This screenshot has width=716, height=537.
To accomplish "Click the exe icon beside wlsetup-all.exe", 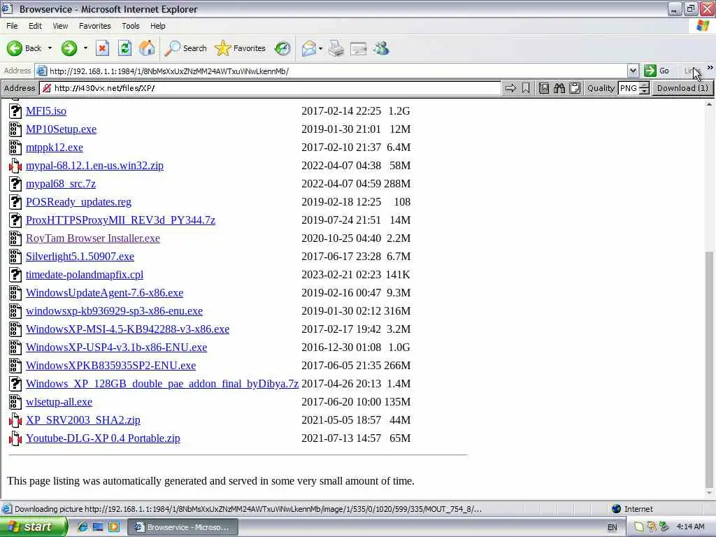I will [x=15, y=402].
